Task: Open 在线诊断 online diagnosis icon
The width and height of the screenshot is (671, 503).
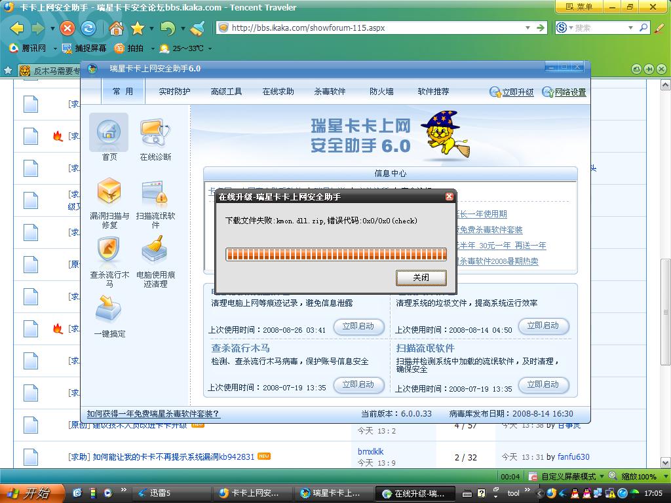Action: 155,139
